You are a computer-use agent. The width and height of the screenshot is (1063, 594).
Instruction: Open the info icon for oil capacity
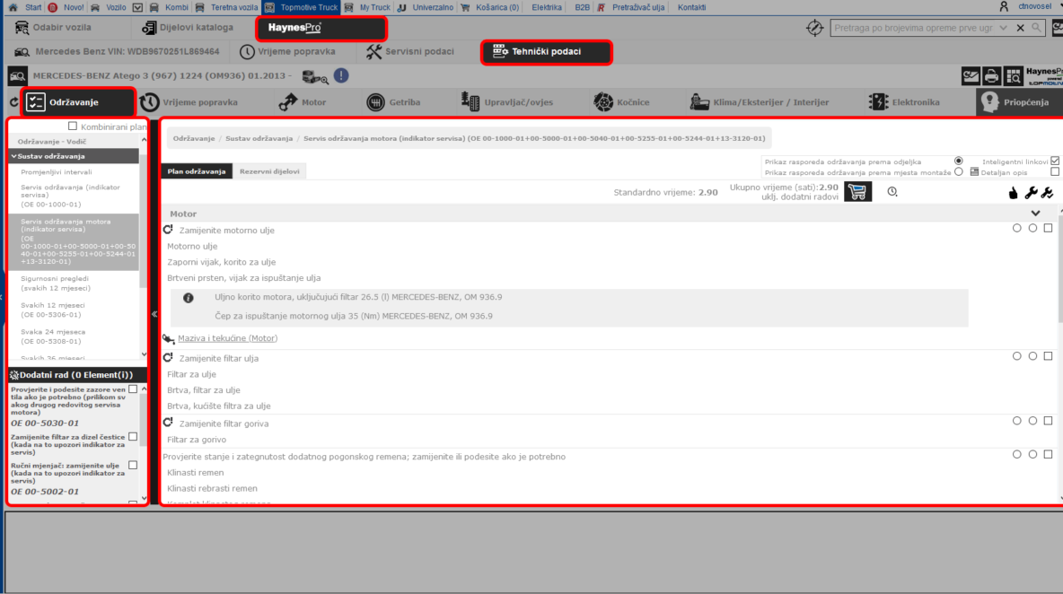point(189,298)
